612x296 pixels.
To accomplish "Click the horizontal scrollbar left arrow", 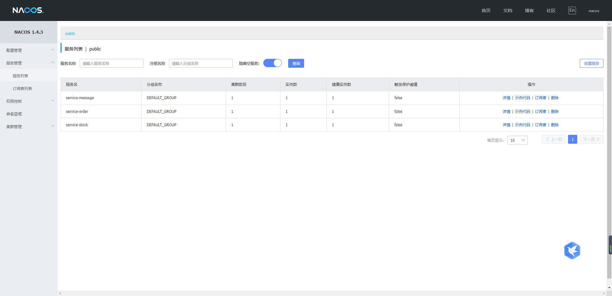I will point(60,293).
